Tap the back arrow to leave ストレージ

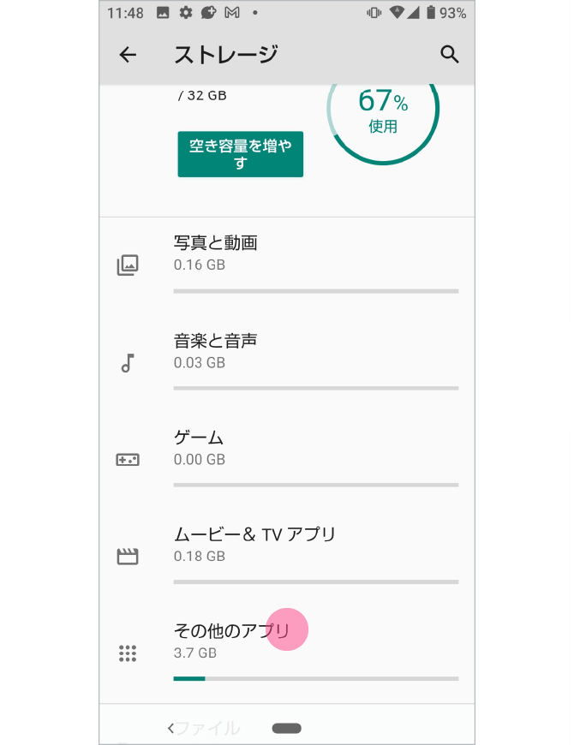pos(127,54)
